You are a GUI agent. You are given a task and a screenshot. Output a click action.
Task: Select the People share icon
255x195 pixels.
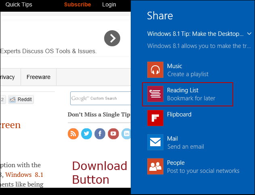click(155, 166)
